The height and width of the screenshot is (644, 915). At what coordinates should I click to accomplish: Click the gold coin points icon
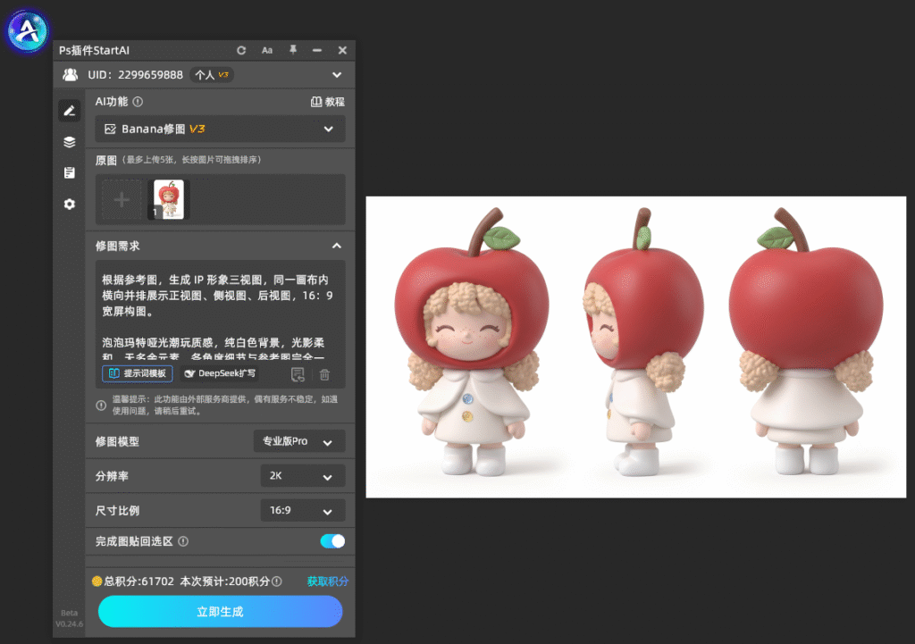click(97, 581)
